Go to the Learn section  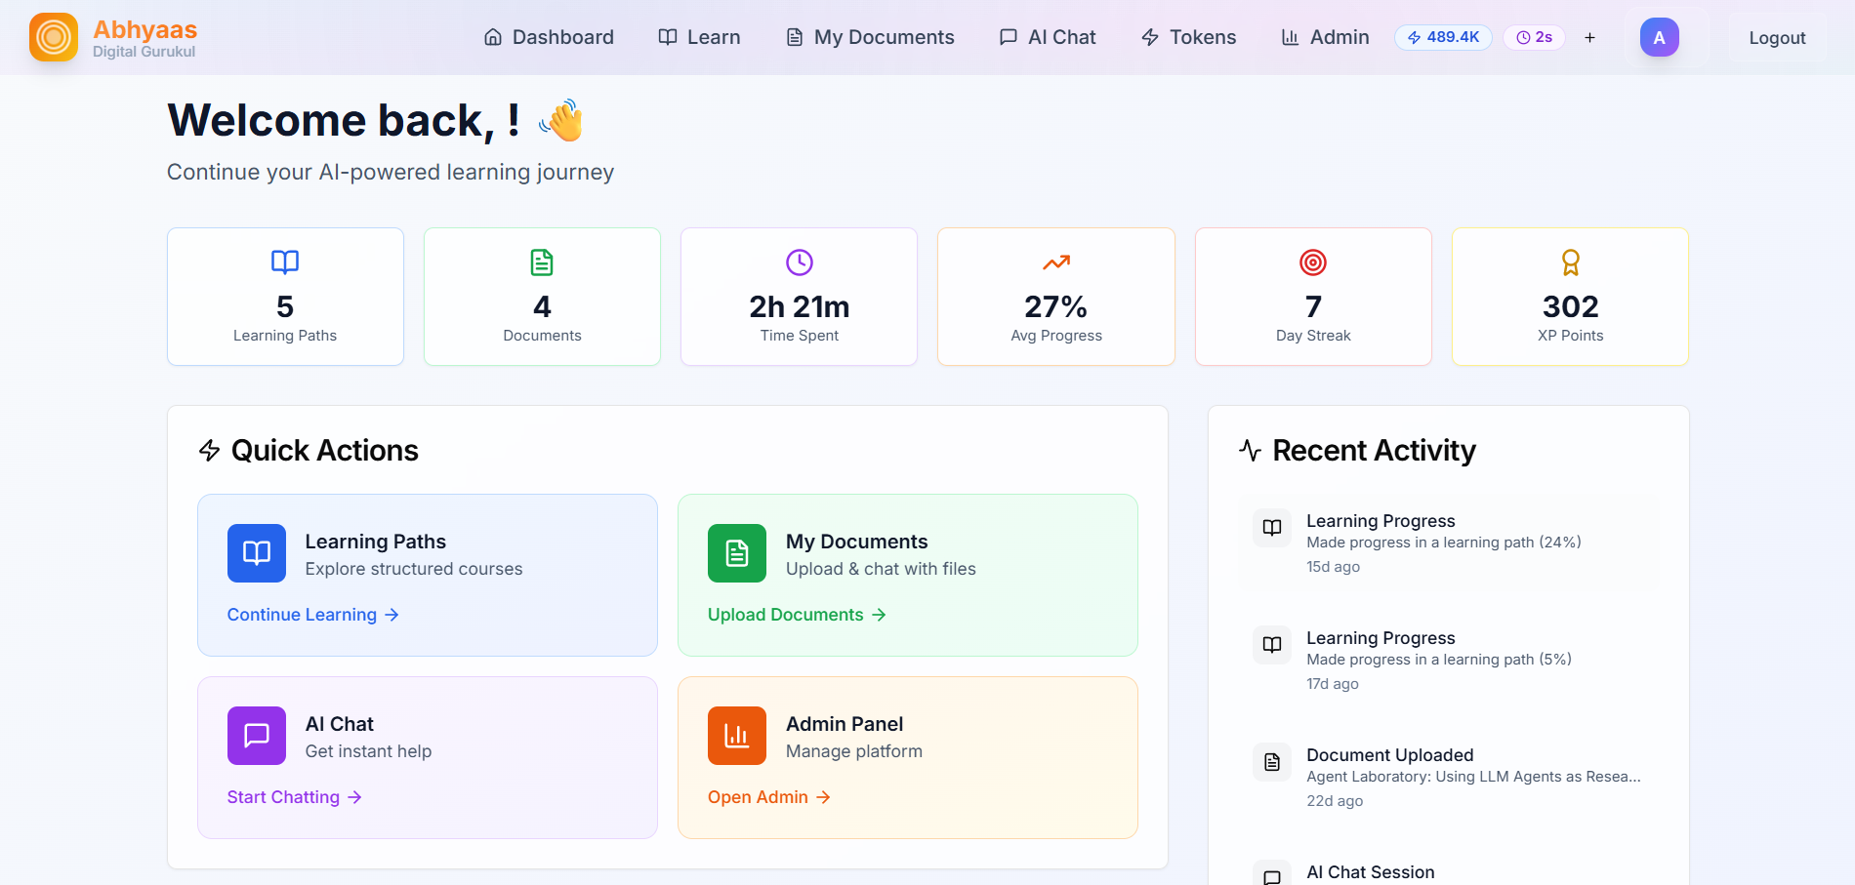[699, 37]
